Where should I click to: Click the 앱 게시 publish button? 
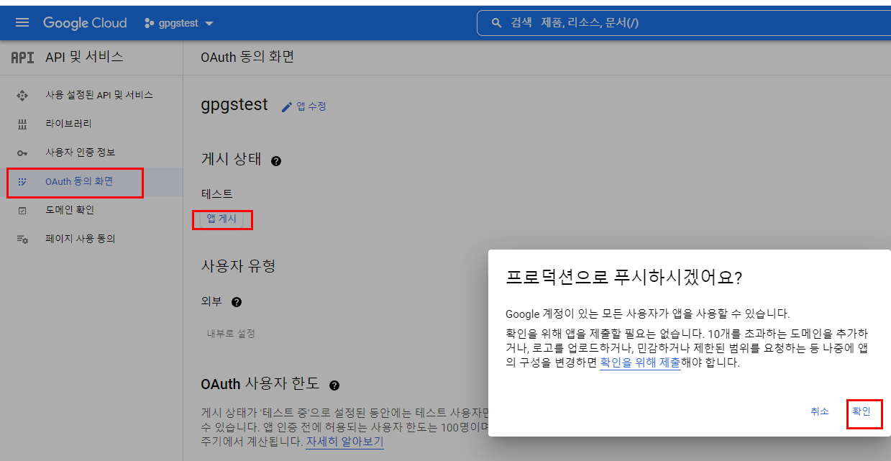221,219
